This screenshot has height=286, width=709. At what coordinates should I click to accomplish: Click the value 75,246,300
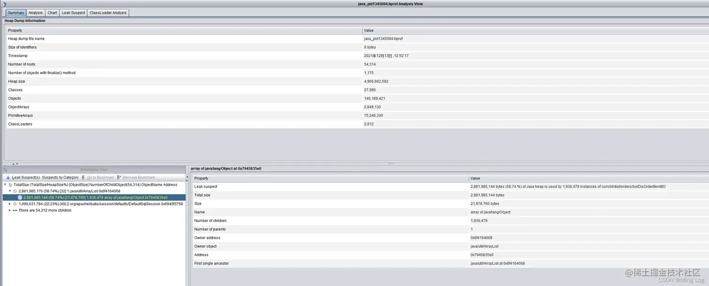(x=373, y=116)
